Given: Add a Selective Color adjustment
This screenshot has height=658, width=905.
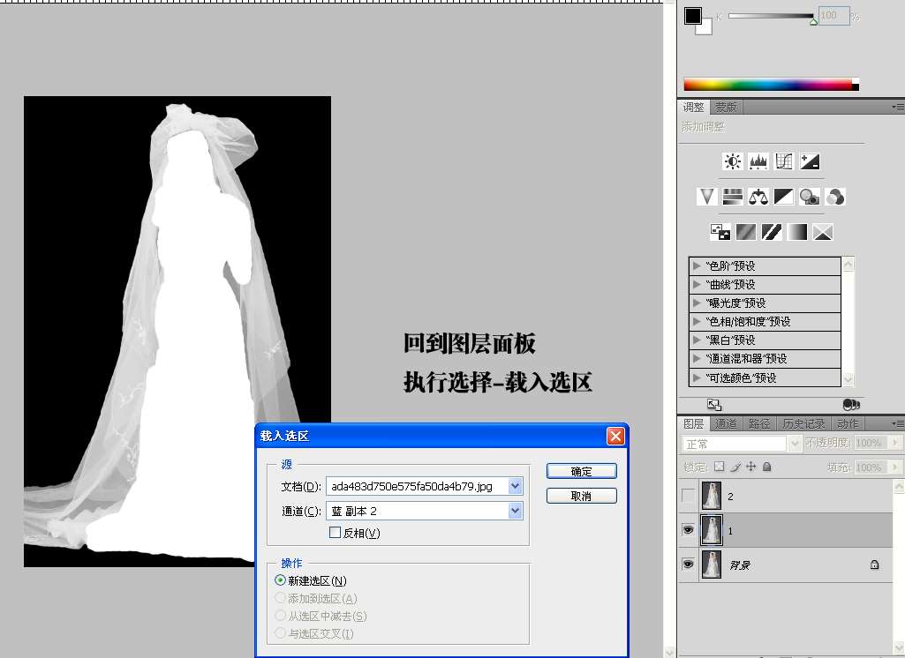Looking at the screenshot, I should point(823,232).
